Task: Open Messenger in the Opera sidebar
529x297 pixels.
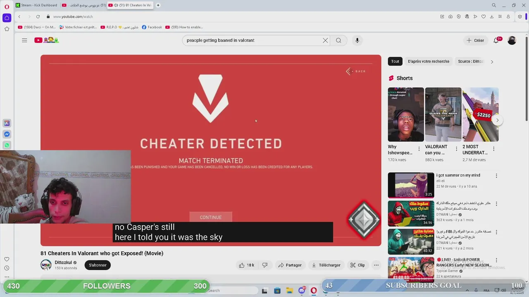Action: [7, 134]
